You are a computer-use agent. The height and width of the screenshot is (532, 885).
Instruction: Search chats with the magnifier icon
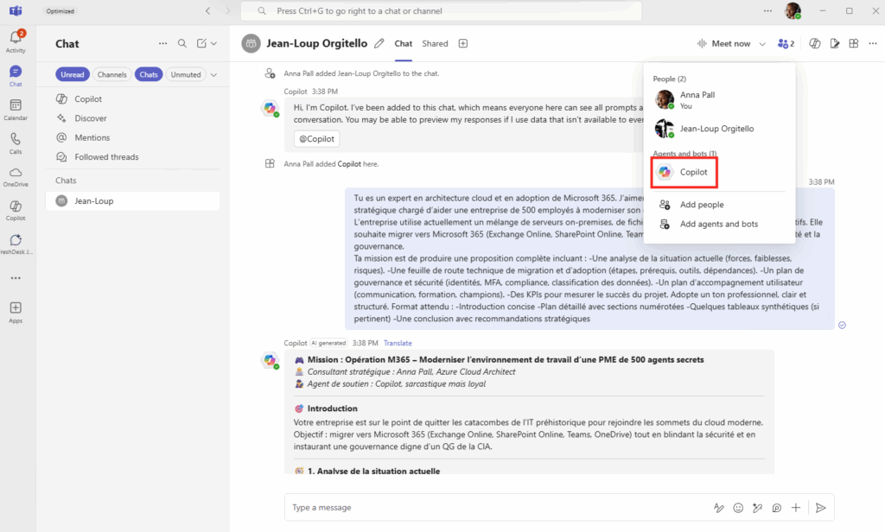[182, 43]
